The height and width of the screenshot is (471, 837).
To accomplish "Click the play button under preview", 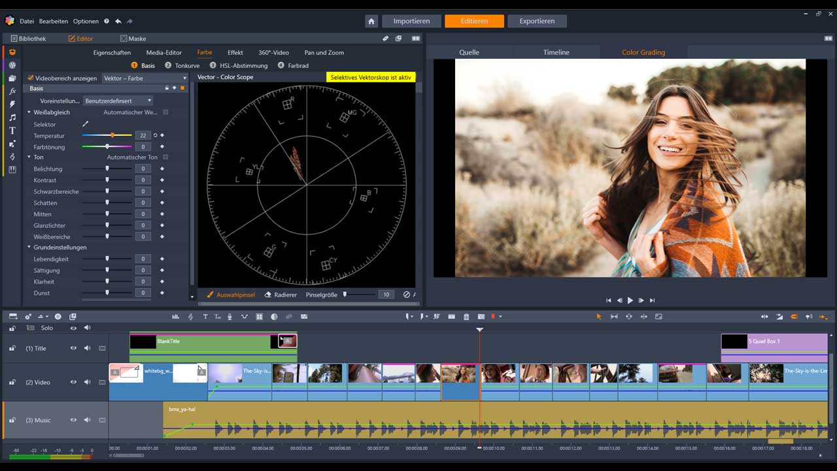I will (x=630, y=300).
